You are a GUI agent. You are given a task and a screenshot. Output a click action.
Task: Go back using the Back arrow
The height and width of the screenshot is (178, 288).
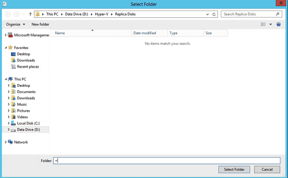pos(8,14)
